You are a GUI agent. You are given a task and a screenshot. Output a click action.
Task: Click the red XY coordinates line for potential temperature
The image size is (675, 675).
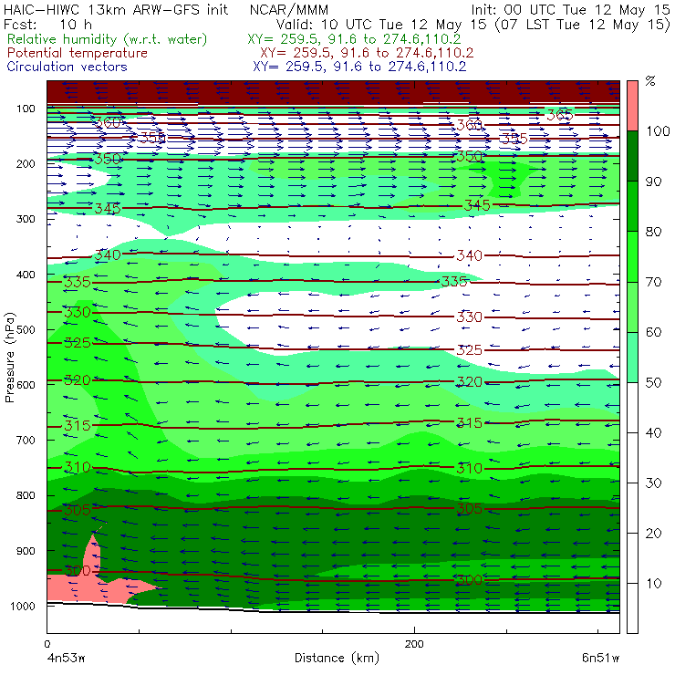pyautogui.click(x=367, y=53)
